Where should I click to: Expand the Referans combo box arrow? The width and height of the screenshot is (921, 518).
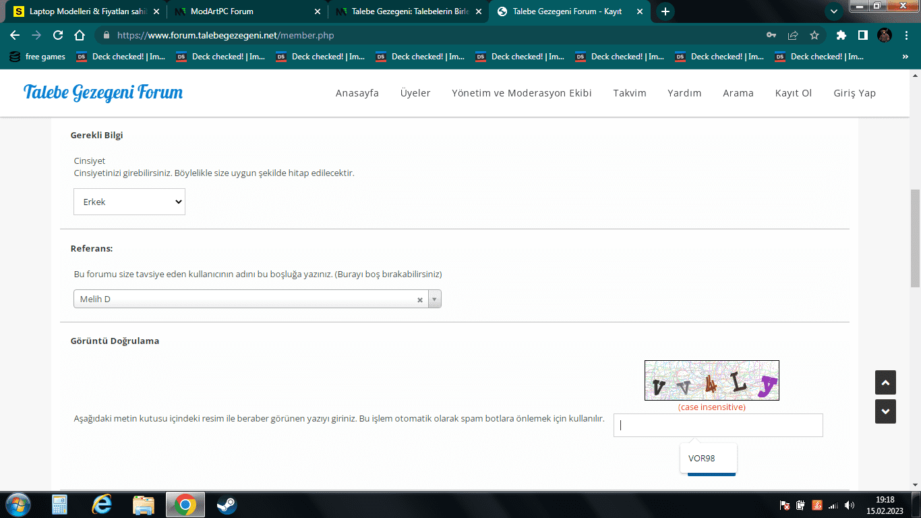(434, 299)
